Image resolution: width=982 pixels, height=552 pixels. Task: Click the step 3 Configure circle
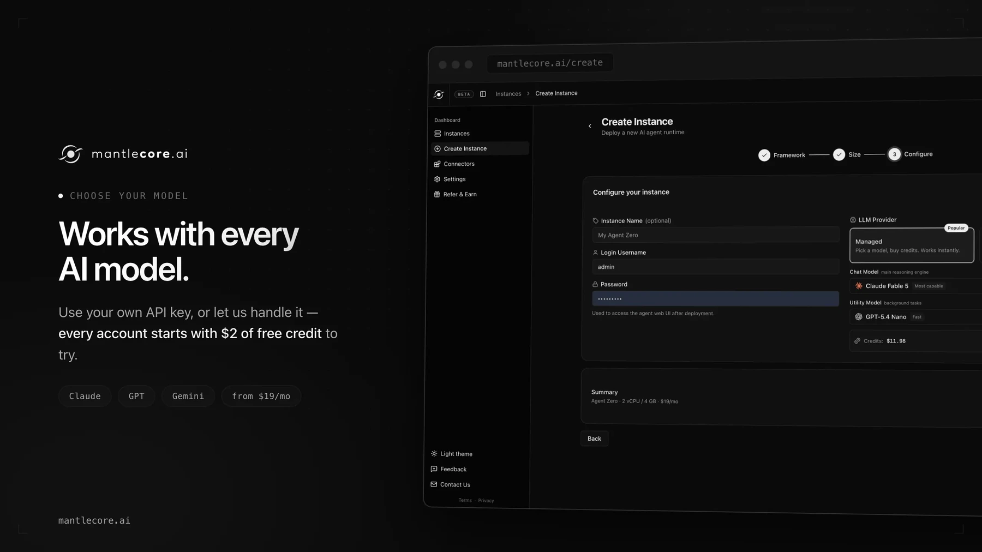coord(895,154)
